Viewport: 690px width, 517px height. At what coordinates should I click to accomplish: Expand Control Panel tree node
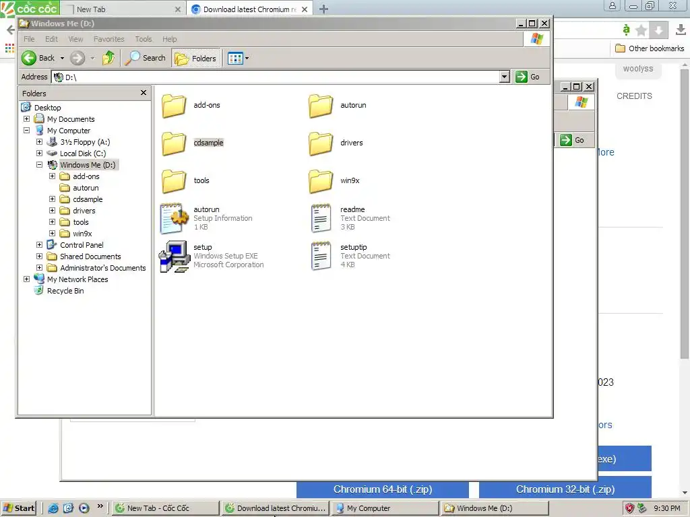39,245
